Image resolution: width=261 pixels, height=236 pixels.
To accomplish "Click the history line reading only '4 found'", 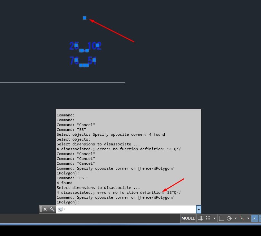I will coord(64,183).
